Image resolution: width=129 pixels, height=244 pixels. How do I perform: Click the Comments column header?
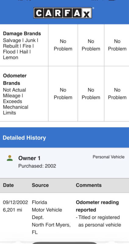[89, 185]
